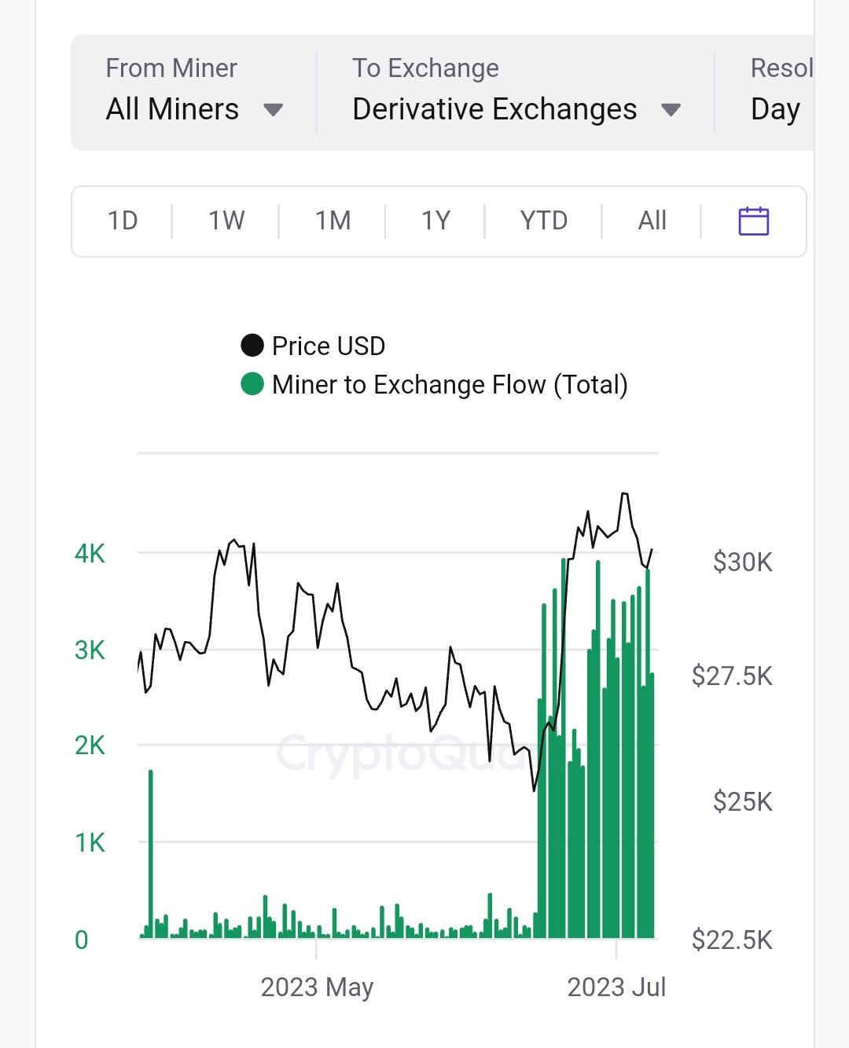849x1048 pixels.
Task: Select the 1D time range
Action: tap(123, 221)
